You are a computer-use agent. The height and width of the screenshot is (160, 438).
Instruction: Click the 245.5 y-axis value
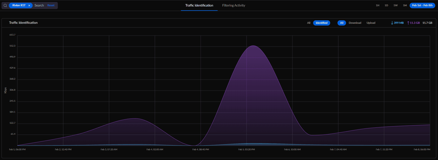(12, 101)
